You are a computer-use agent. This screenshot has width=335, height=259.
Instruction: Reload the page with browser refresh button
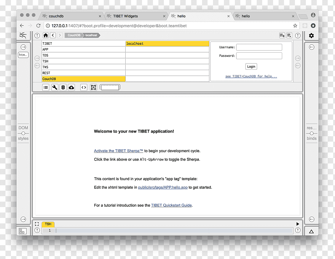pos(38,25)
